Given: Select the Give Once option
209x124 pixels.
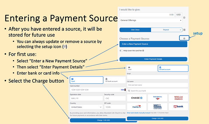Looking at the screenshot, I should 135,30.
